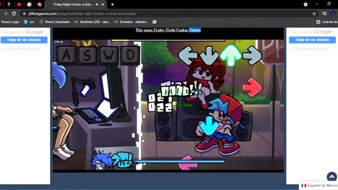The height and width of the screenshot is (190, 338).
Task: Click the GOOD!! rating popup
Action: [182, 90]
